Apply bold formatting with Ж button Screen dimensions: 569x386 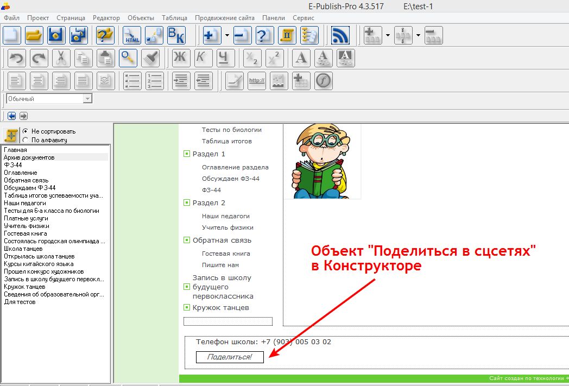[181, 58]
